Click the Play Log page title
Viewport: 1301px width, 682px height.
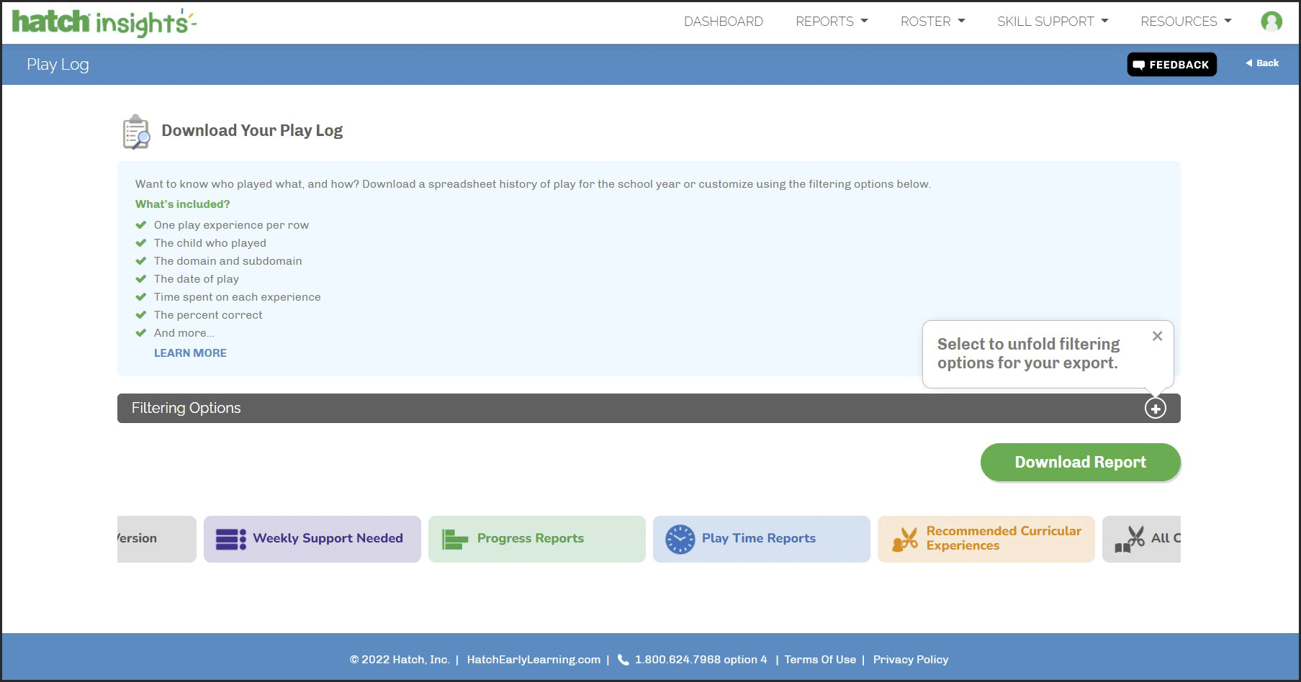[58, 65]
